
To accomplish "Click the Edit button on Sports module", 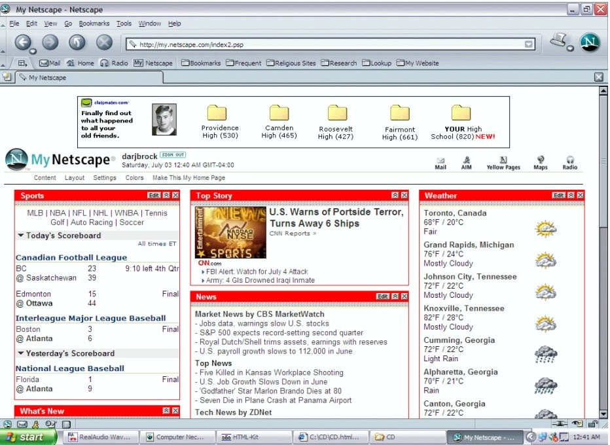I will 154,195.
